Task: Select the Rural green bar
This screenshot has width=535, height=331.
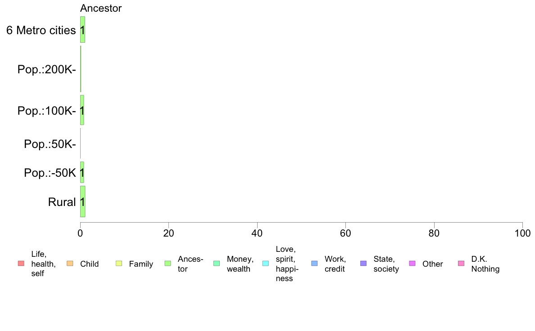Action: (x=82, y=201)
